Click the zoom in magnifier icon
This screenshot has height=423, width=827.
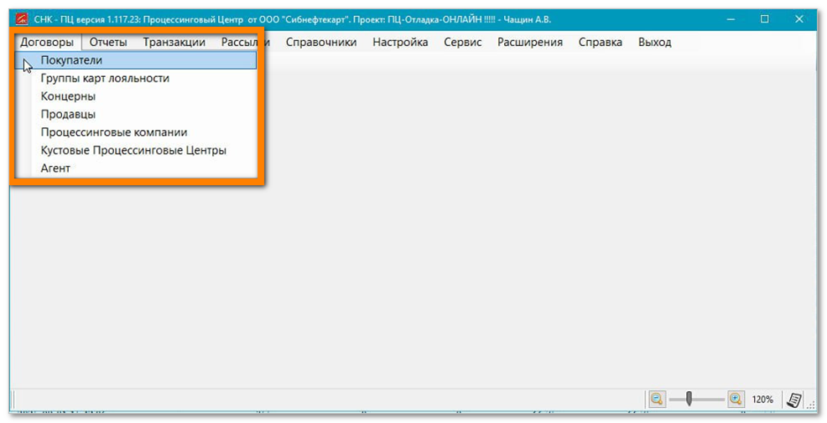(736, 400)
